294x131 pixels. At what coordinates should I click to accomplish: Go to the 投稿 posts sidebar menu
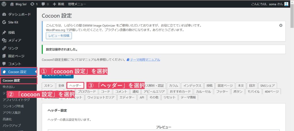(x=11, y=33)
